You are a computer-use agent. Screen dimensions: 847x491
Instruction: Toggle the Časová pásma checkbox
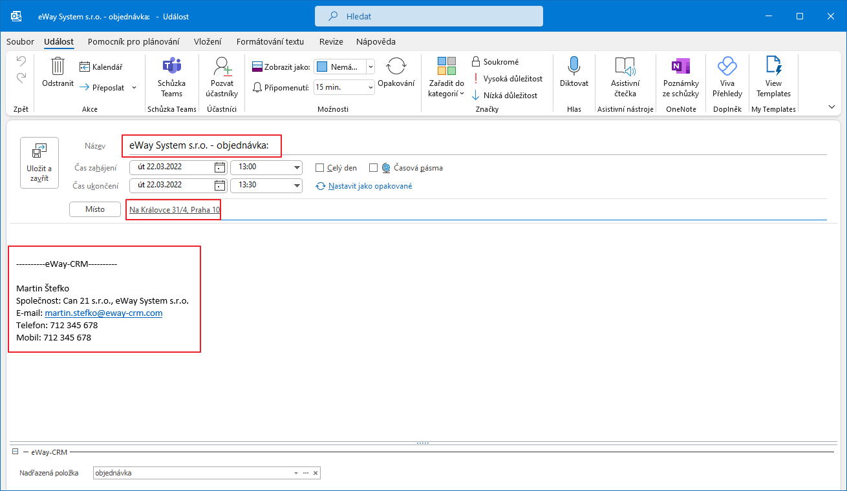click(x=373, y=168)
